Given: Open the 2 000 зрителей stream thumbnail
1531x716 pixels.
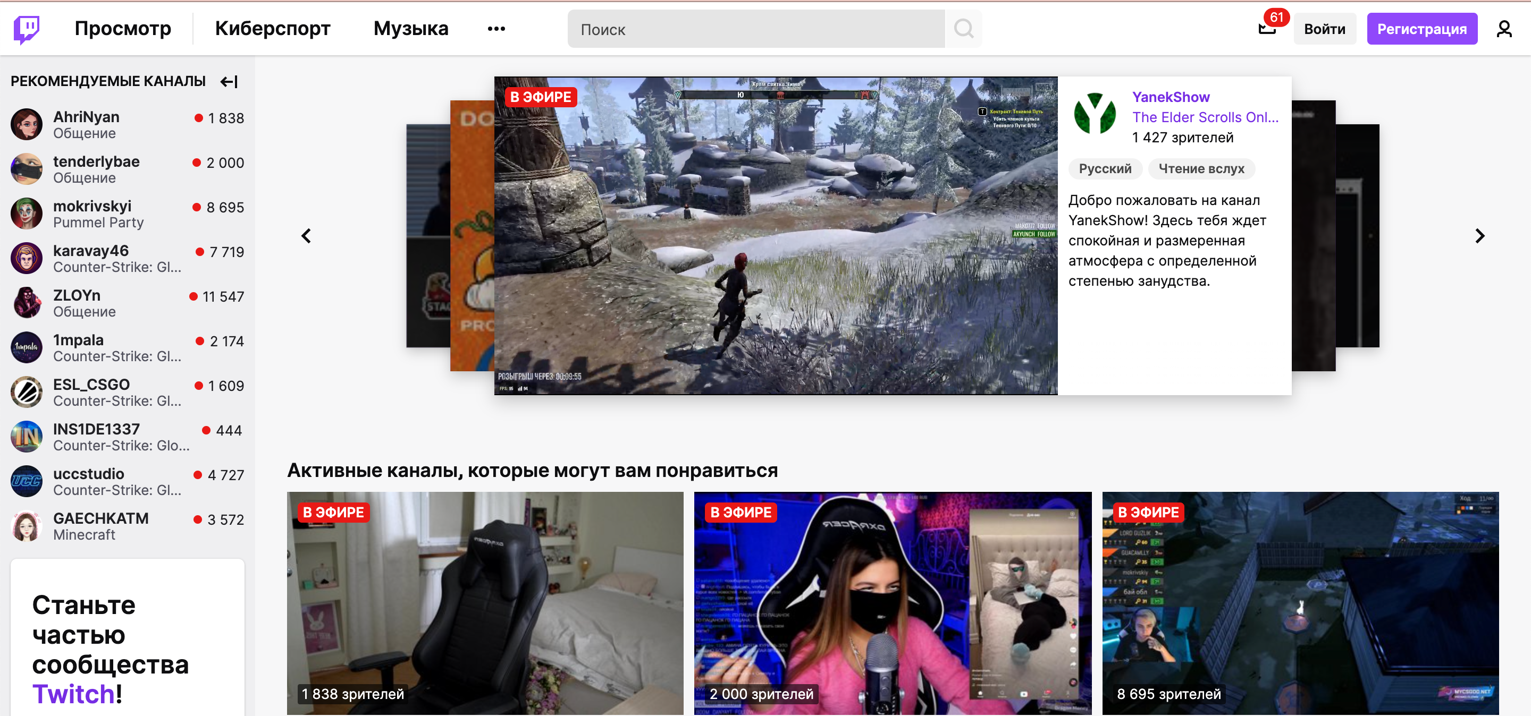Looking at the screenshot, I should click(892, 603).
